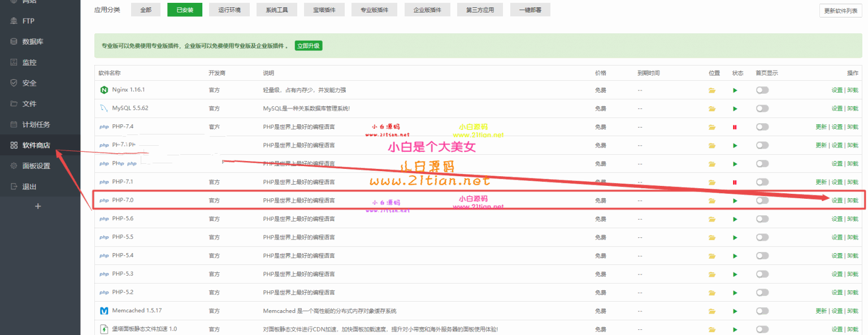Click 卸载 for PHP-7.0
Image resolution: width=868 pixels, height=335 pixels.
pos(853,201)
